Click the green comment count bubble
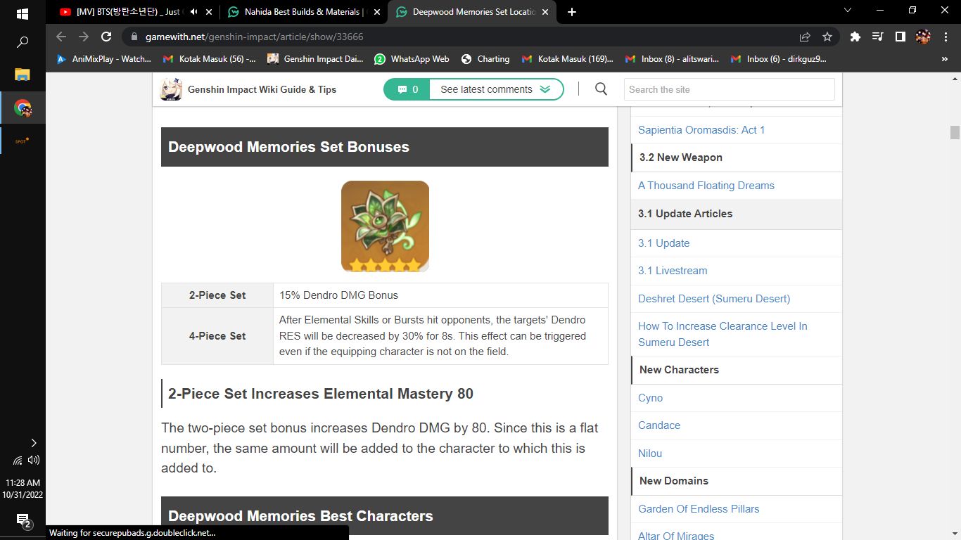 (x=407, y=89)
